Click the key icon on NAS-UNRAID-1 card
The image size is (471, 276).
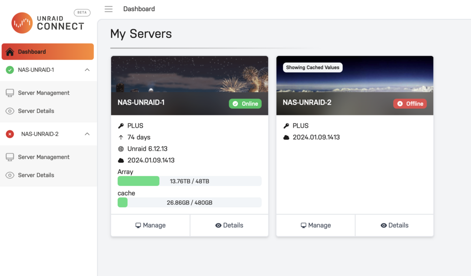pos(121,126)
